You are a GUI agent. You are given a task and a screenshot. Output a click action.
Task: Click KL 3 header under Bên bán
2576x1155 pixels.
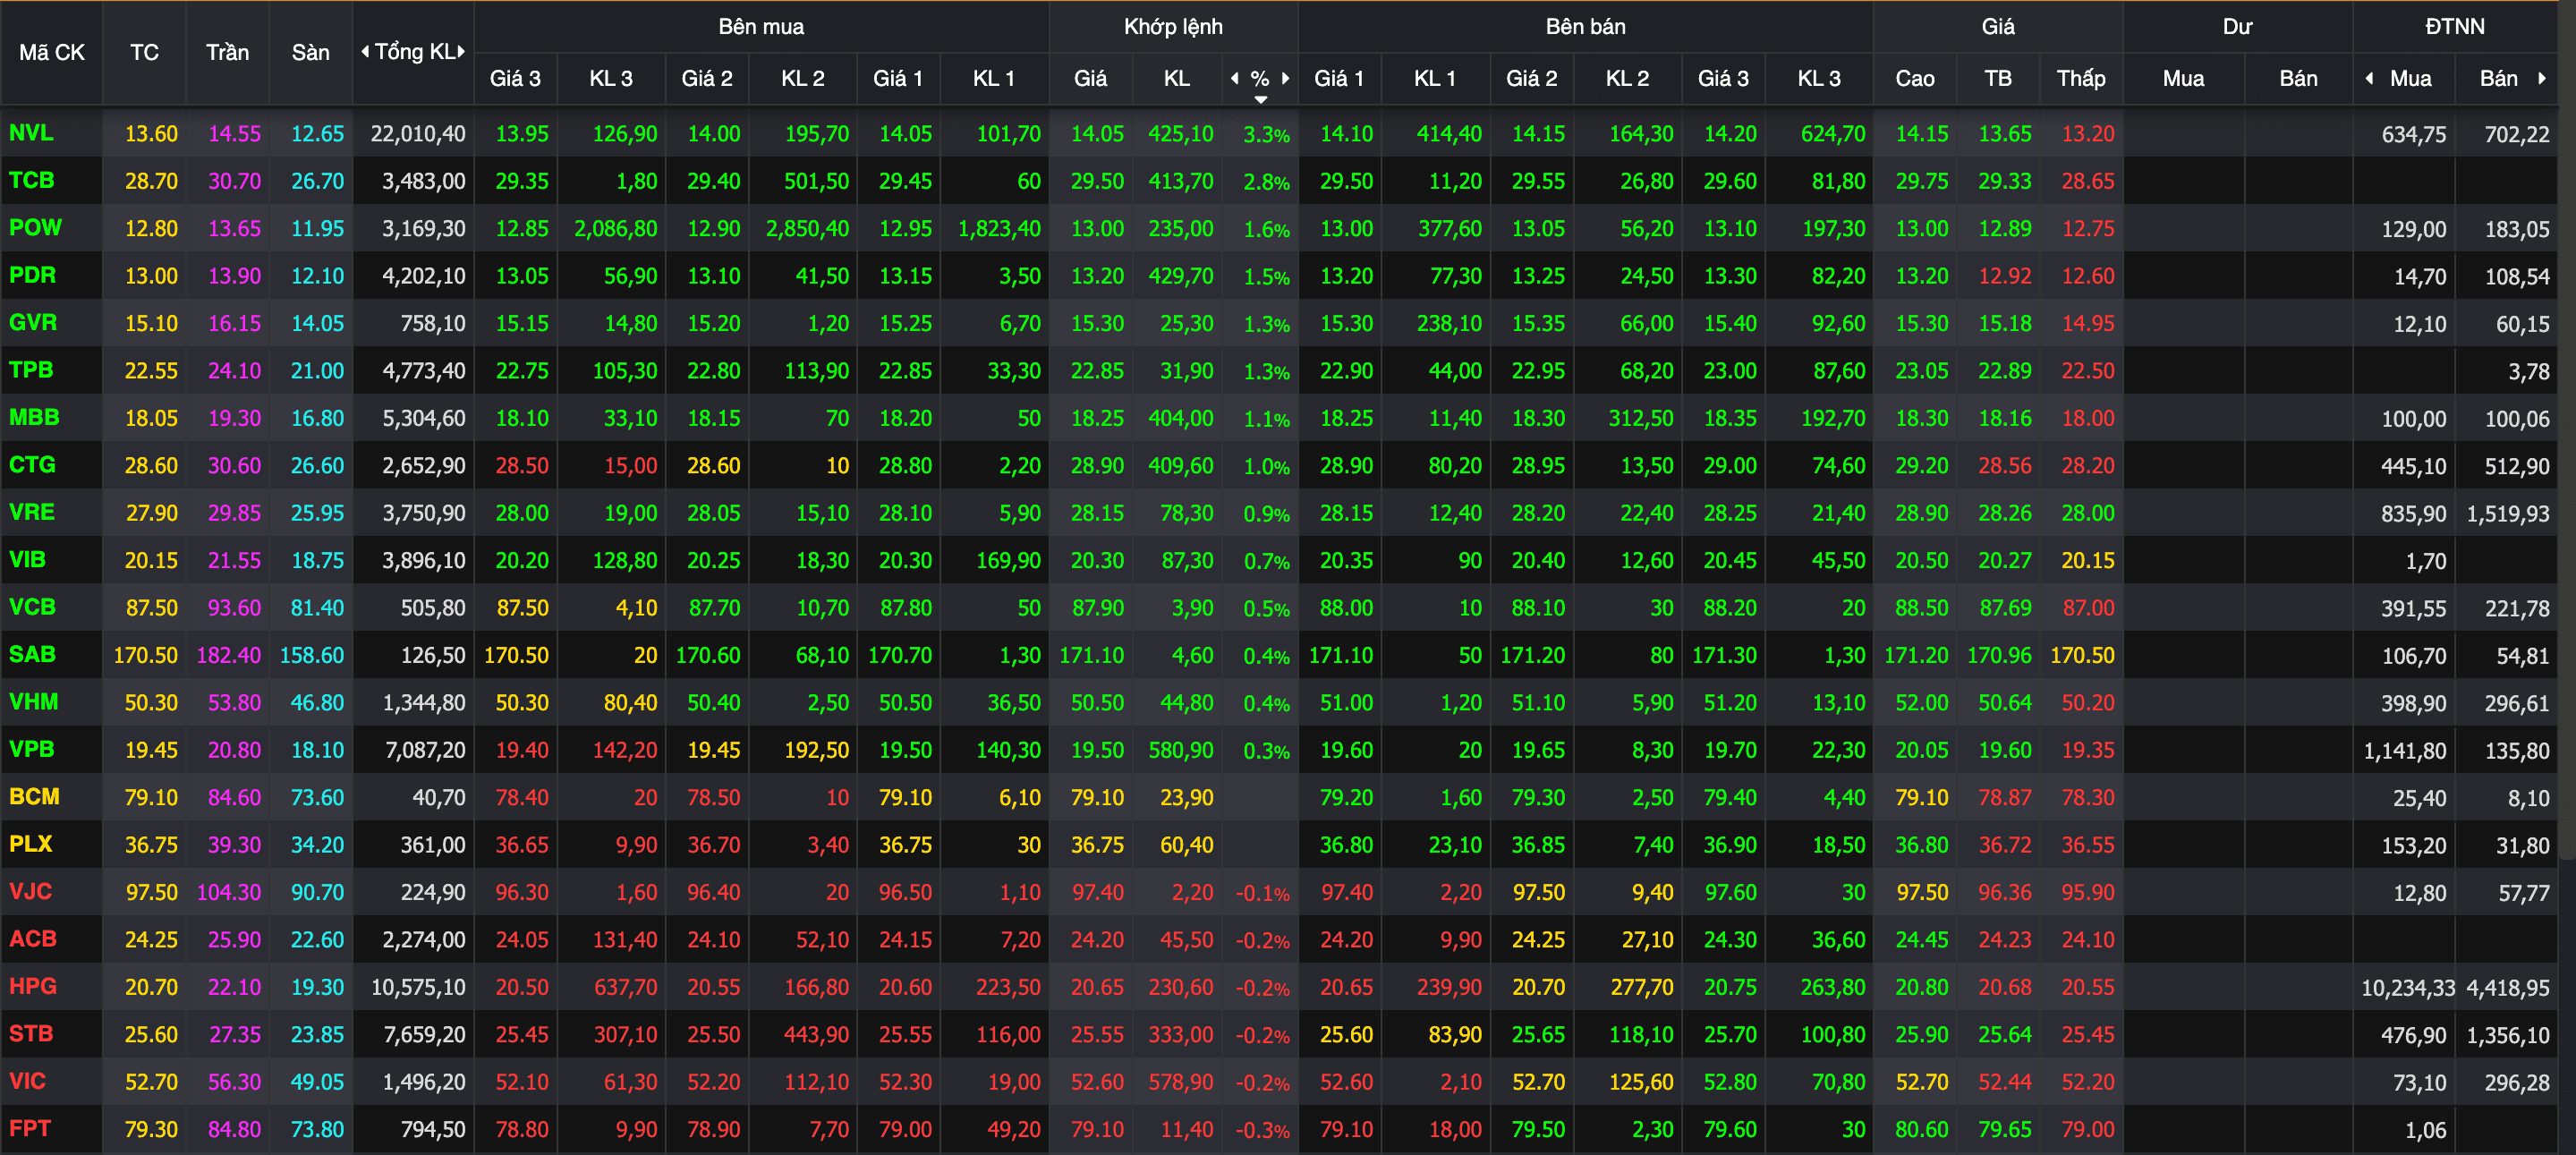click(x=1819, y=78)
